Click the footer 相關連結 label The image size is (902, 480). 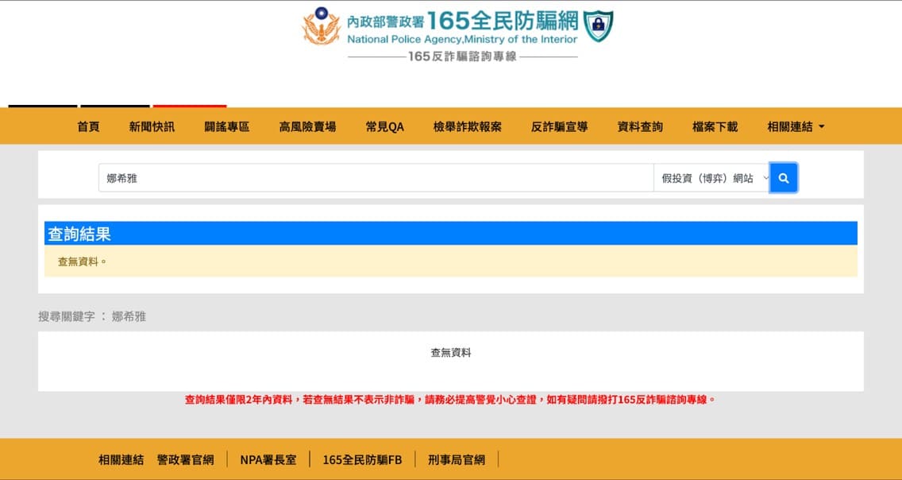click(x=121, y=459)
